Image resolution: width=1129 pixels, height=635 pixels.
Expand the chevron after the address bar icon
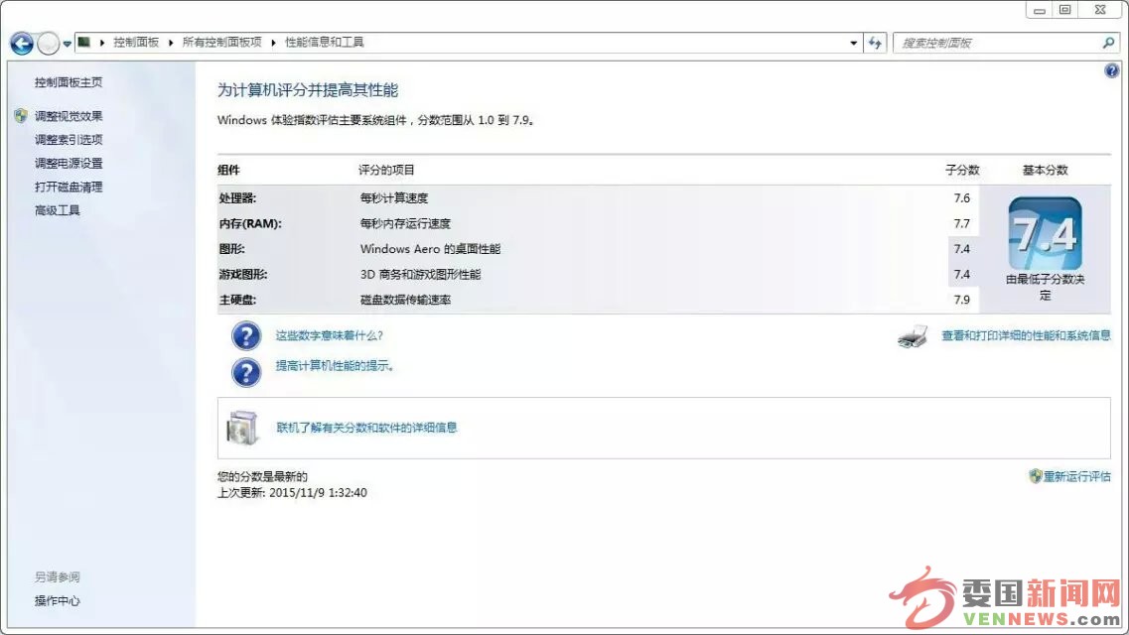(102, 43)
